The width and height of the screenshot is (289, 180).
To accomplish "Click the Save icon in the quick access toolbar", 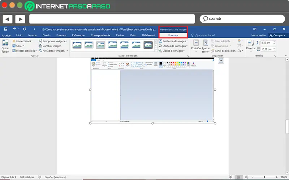I will [x=6, y=29].
